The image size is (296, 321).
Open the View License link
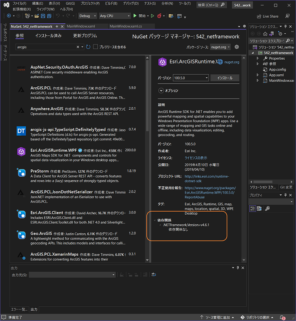point(196,158)
